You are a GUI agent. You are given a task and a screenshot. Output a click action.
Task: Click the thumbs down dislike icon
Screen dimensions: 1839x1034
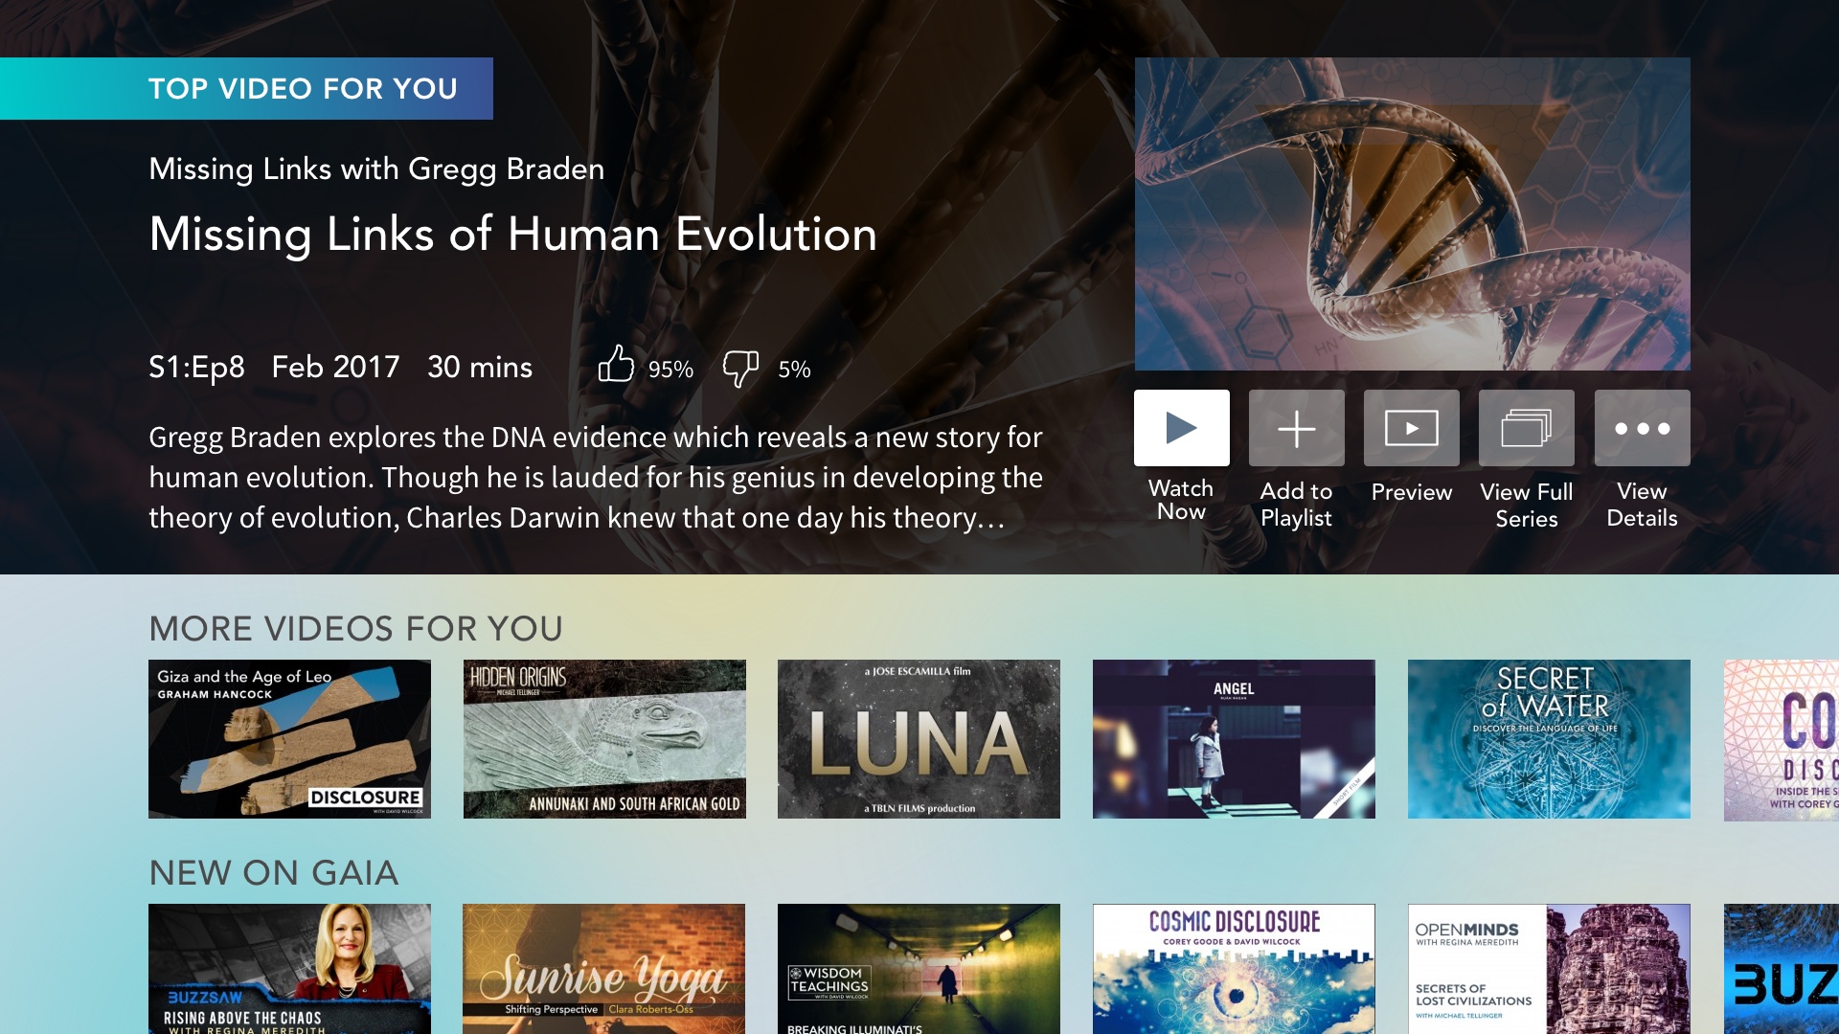(x=740, y=368)
